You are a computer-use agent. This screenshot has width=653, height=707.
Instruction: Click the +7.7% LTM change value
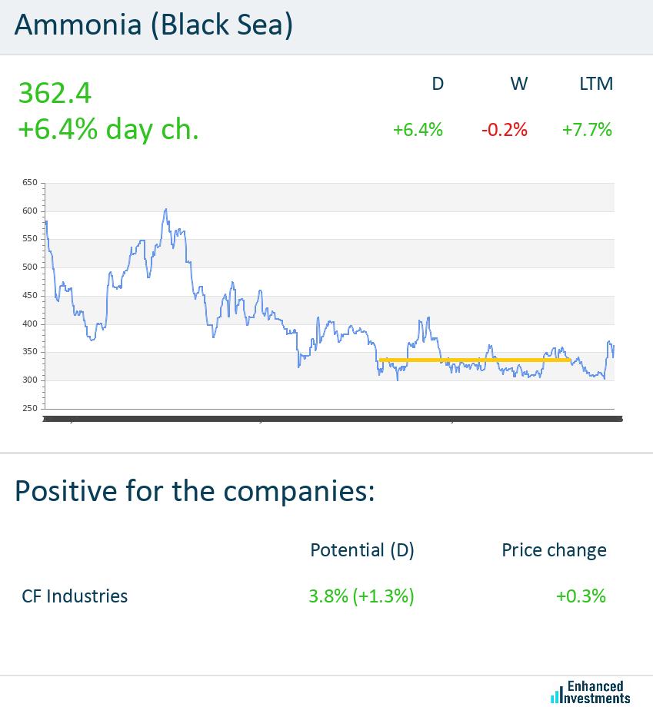coord(587,130)
